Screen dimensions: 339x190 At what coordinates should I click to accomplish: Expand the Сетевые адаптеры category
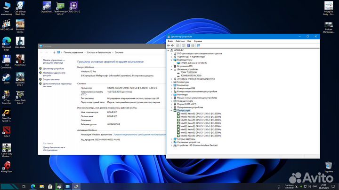pyautogui.click(x=172, y=139)
